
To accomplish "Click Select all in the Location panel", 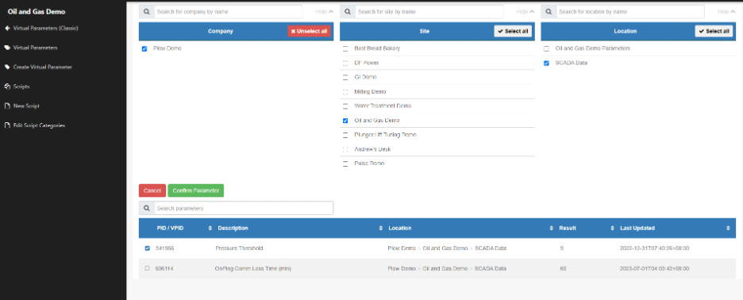I will pyautogui.click(x=714, y=31).
